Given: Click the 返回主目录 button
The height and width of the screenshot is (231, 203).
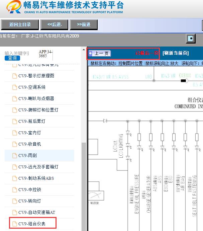Looking at the screenshot, I should tap(20, 24).
